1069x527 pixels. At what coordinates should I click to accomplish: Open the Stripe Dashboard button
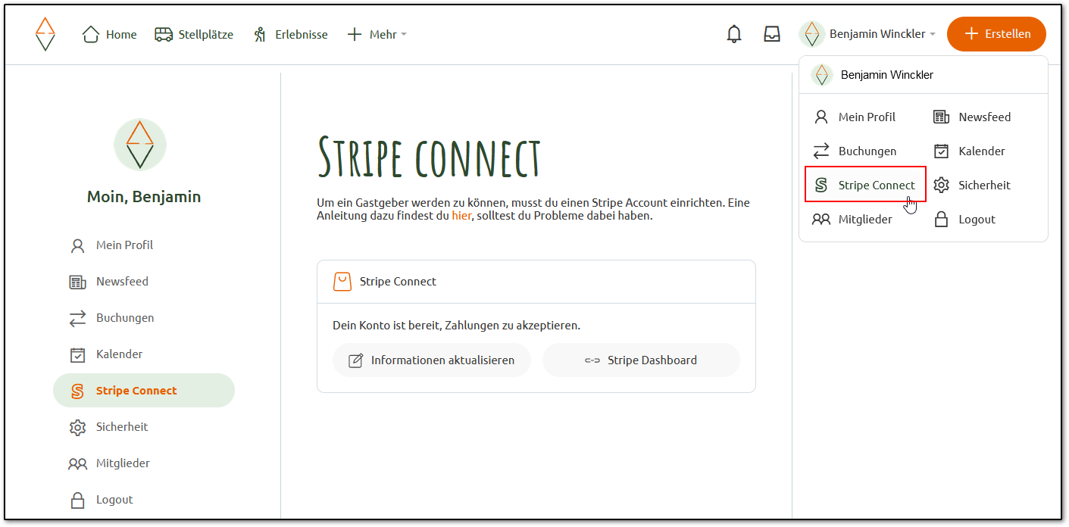[x=640, y=360]
